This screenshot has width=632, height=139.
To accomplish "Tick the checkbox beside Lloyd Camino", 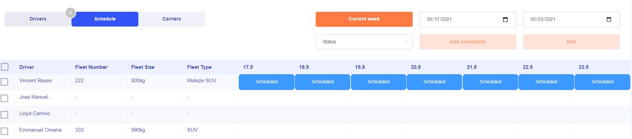I will click(x=5, y=114).
